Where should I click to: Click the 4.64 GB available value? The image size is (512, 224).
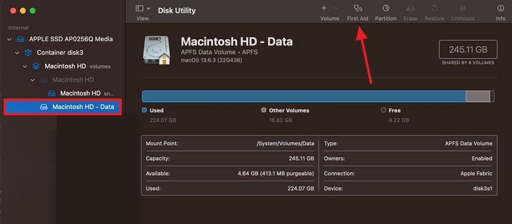point(276,174)
